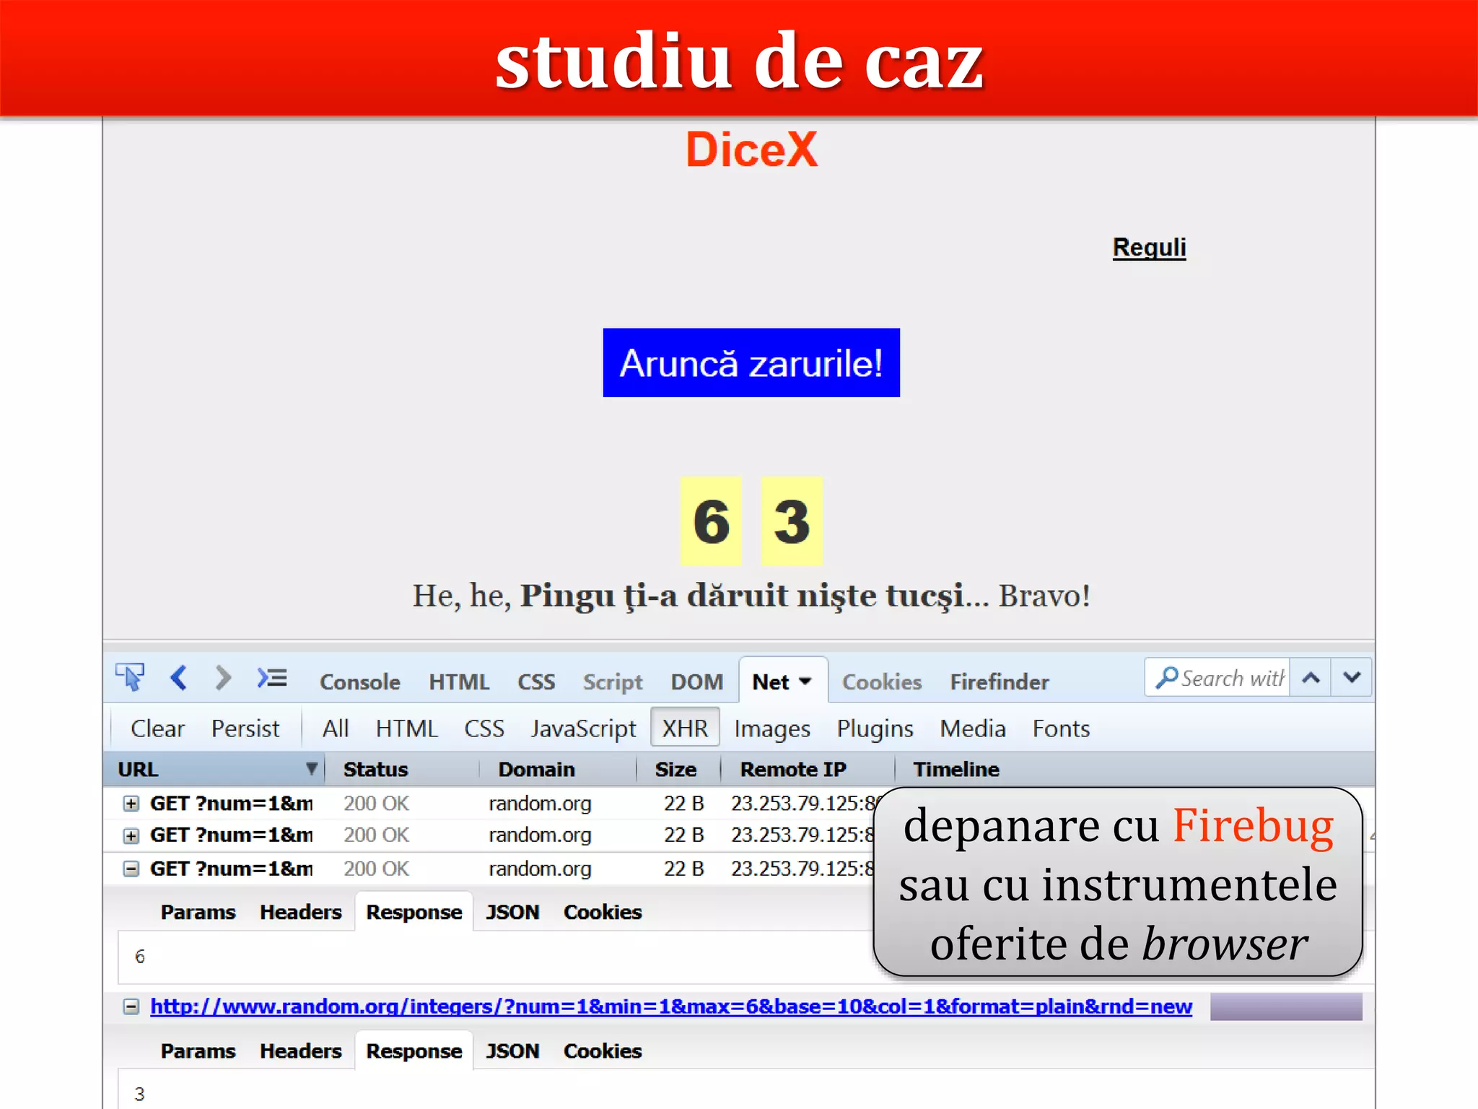Jump to previous search result arrow
Image resolution: width=1478 pixels, height=1109 pixels.
[1311, 677]
